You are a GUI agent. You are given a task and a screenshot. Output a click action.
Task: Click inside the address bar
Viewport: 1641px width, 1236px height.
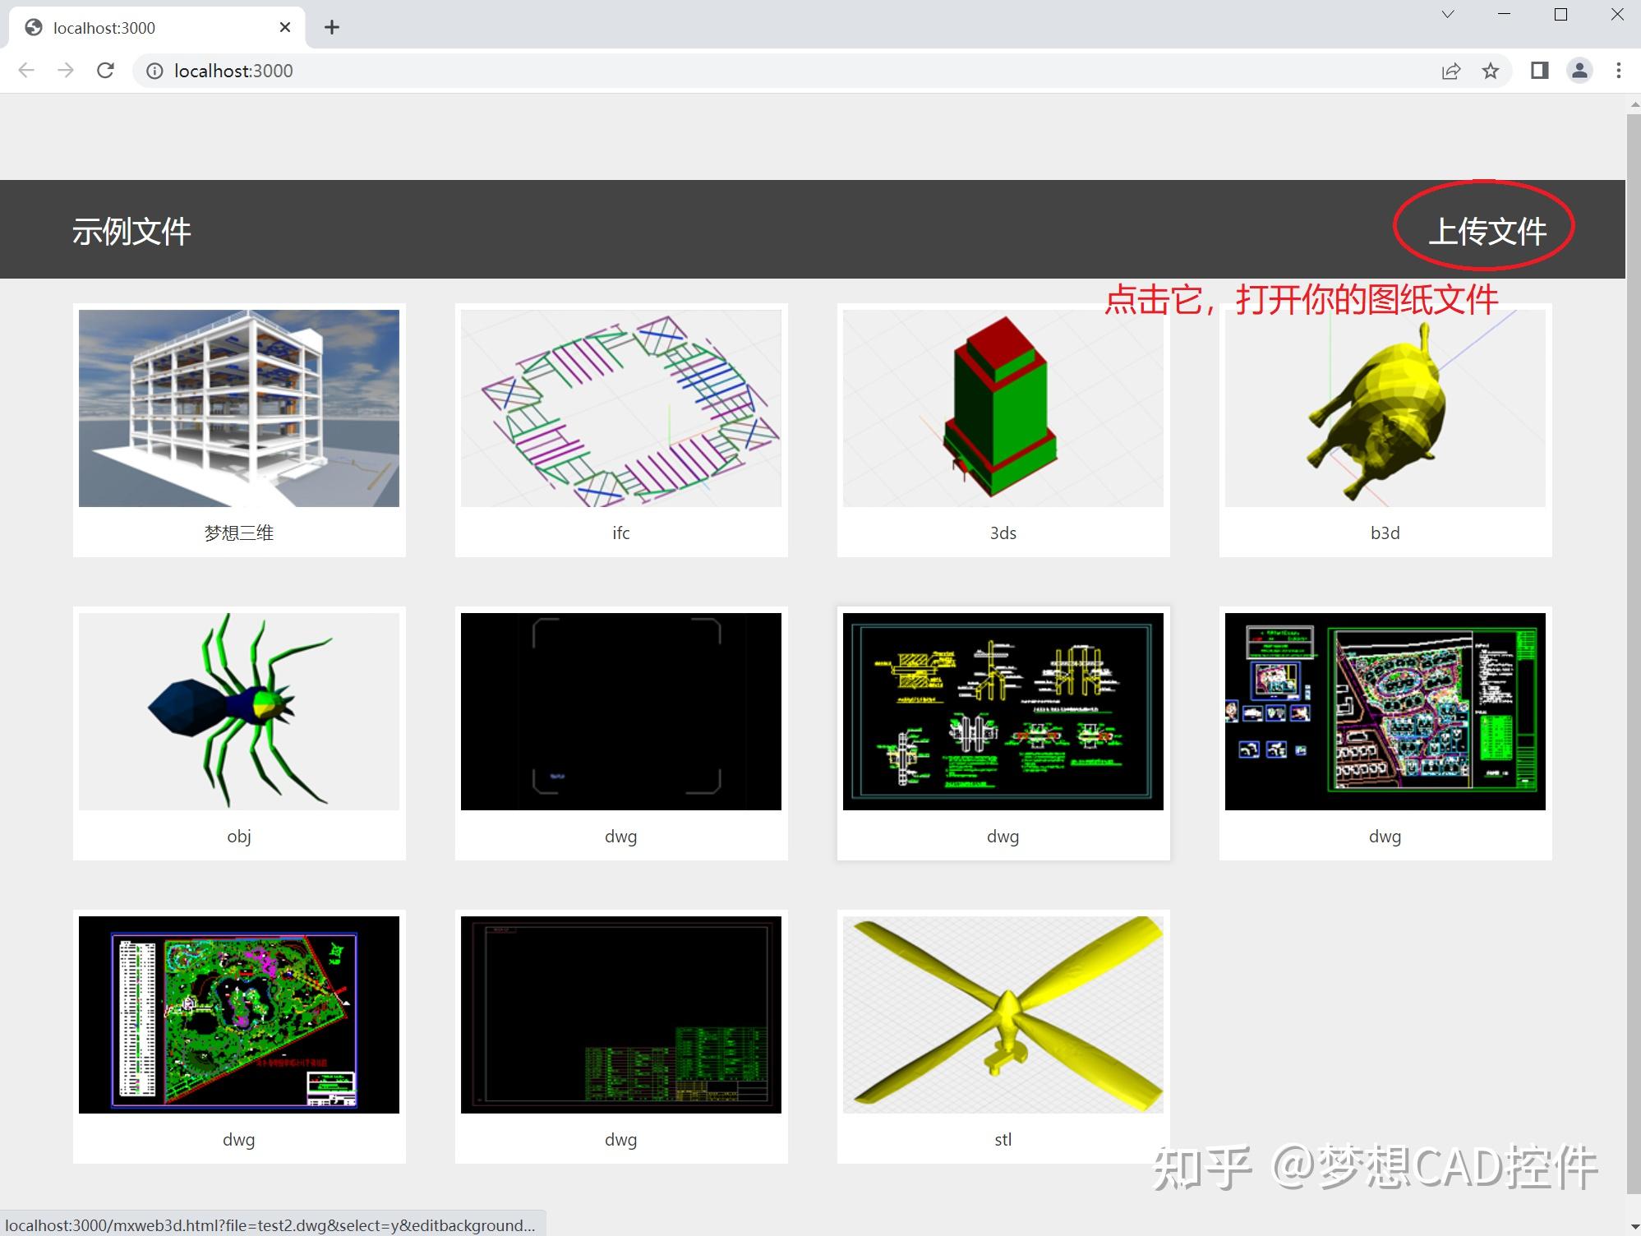tap(575, 71)
